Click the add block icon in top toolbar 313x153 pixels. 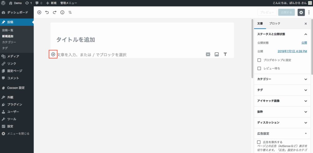click(39, 12)
